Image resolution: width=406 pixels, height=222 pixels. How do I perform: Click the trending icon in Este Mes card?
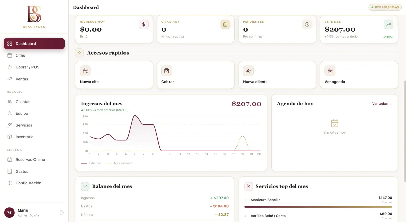pos(388,24)
